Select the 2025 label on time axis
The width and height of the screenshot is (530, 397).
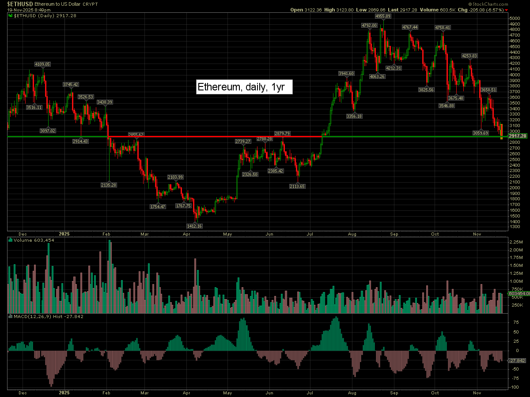pyautogui.click(x=64, y=232)
